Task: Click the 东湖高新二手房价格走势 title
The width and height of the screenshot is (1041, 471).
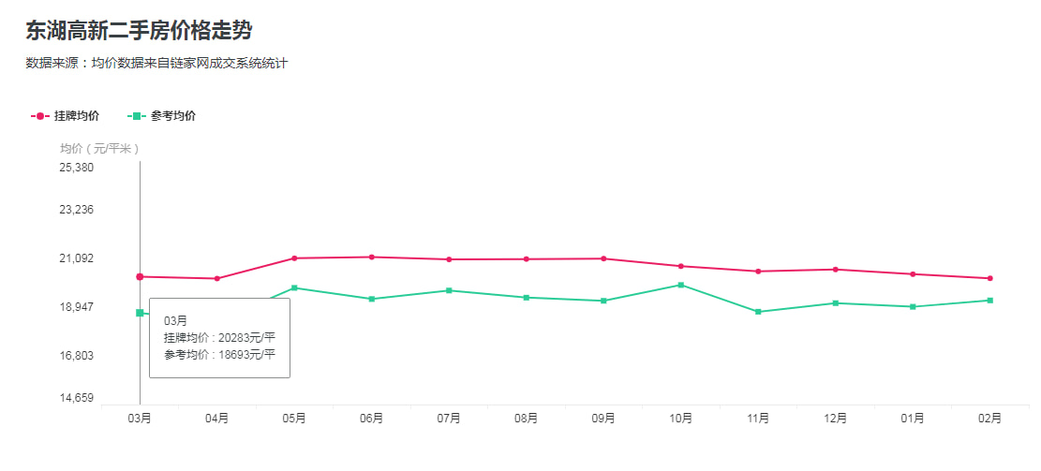Action: coord(139,31)
